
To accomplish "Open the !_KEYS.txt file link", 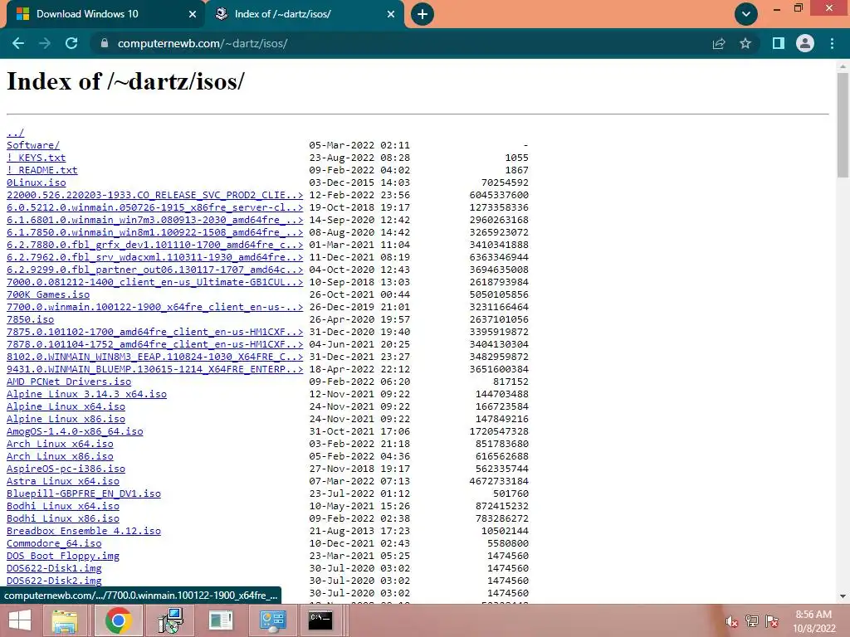I will point(37,158).
